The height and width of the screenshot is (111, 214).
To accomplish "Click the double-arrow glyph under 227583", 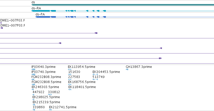I will (x=70, y=79).
